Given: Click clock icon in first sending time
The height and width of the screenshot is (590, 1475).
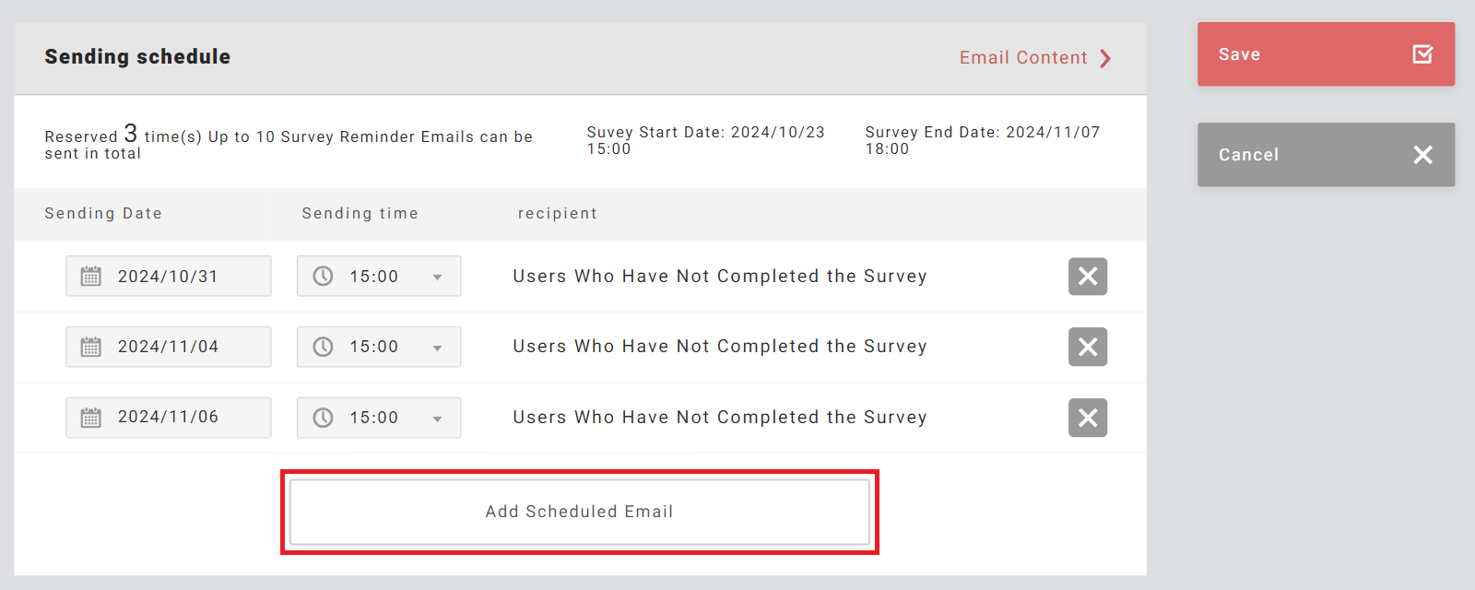Looking at the screenshot, I should (323, 277).
